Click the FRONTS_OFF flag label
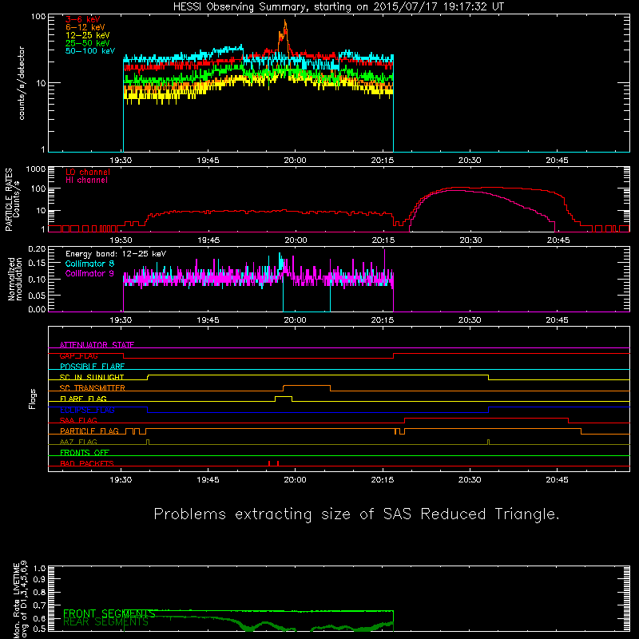This screenshot has height=639, width=639. 85,453
